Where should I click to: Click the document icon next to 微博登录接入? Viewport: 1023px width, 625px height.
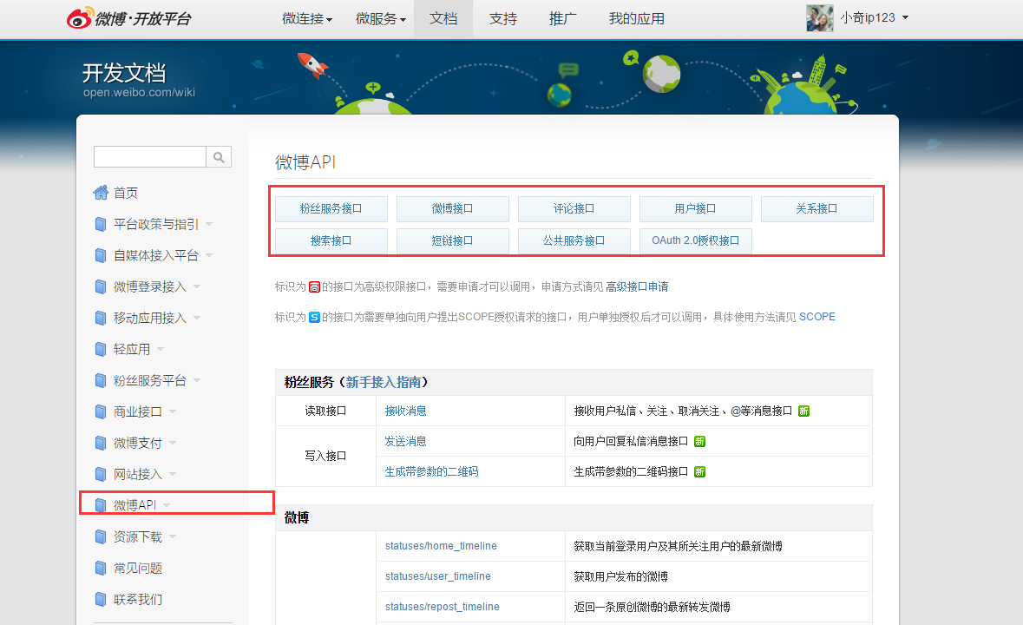101,286
